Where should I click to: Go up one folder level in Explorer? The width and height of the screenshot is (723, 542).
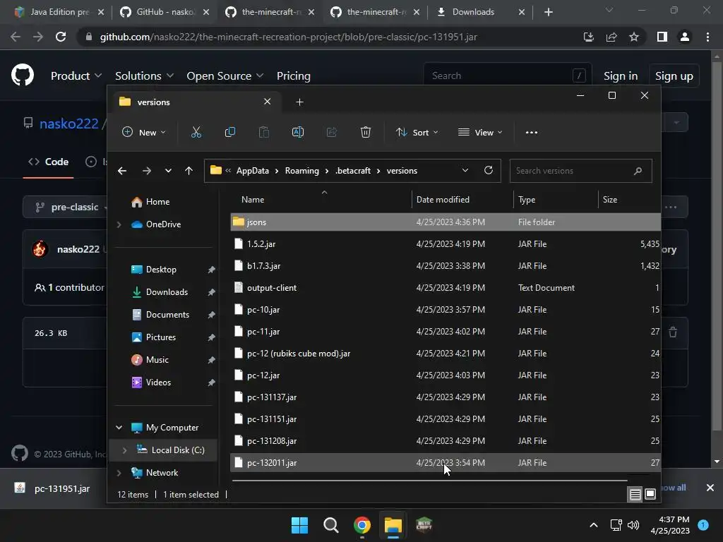[189, 171]
